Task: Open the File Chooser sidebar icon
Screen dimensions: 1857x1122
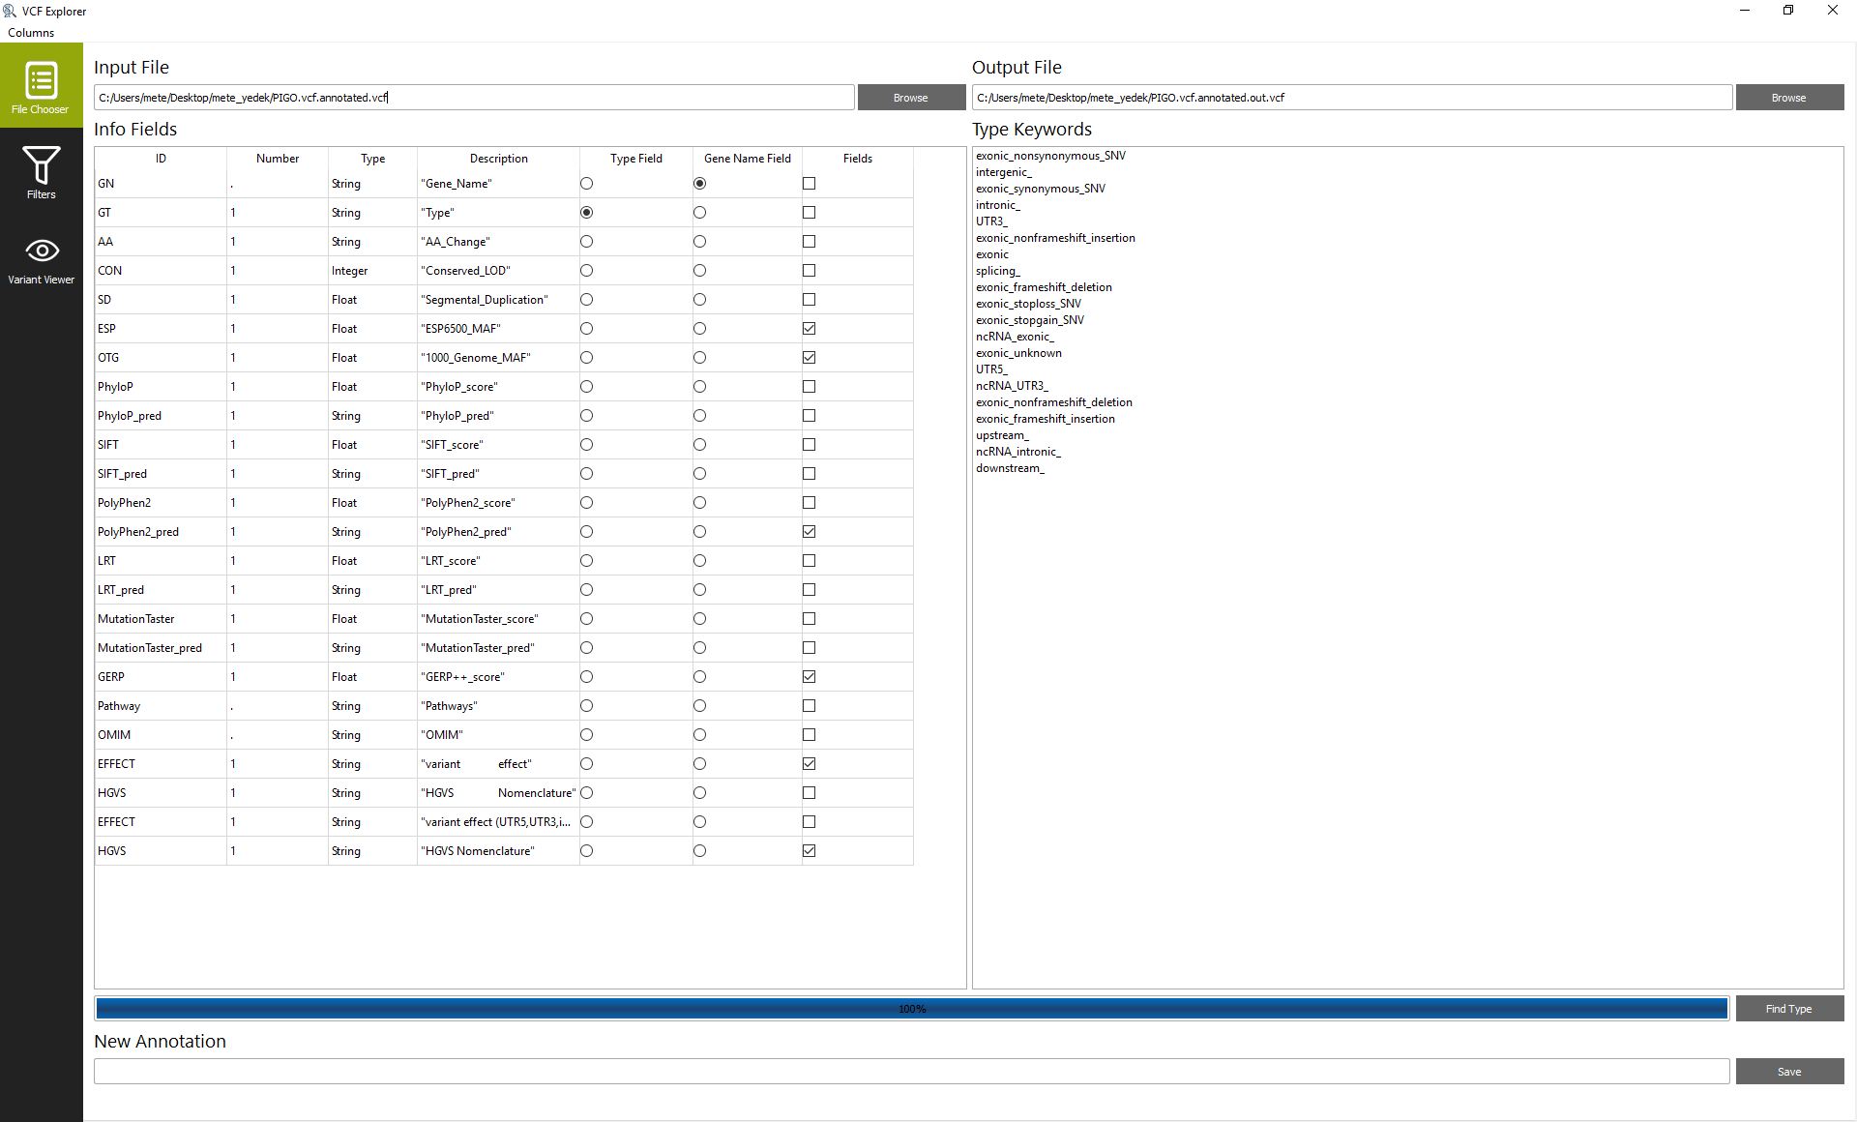Action: (x=41, y=85)
